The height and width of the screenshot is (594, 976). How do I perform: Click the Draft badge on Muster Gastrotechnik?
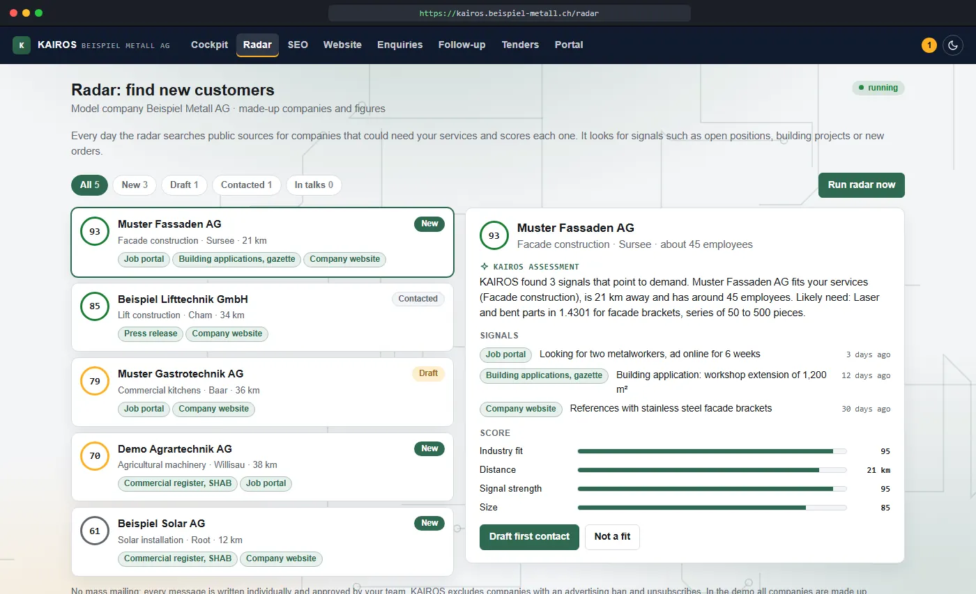point(428,374)
